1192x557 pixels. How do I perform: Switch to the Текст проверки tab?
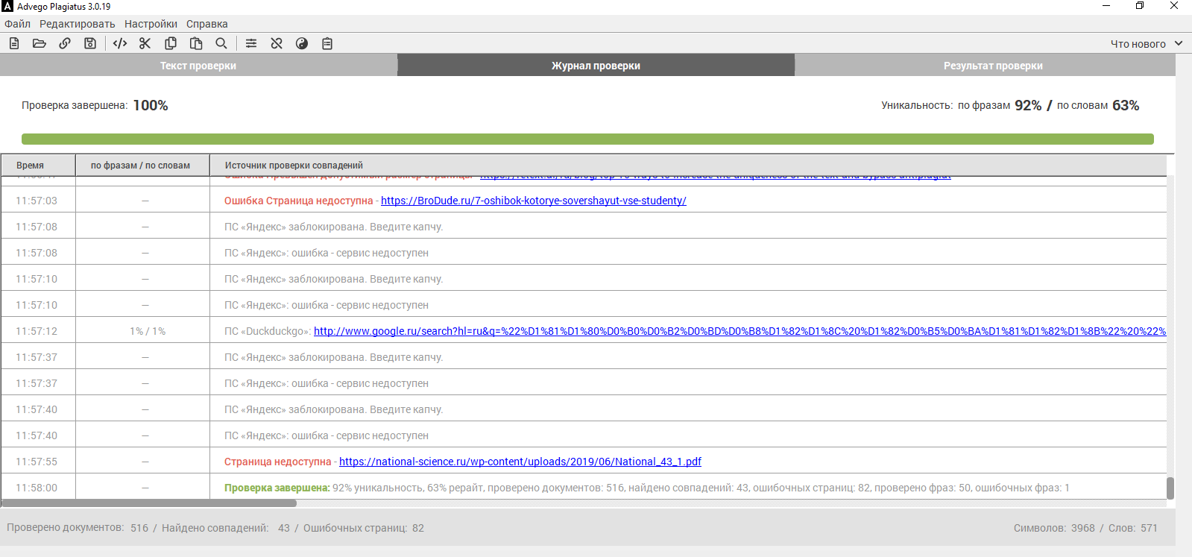coord(198,66)
